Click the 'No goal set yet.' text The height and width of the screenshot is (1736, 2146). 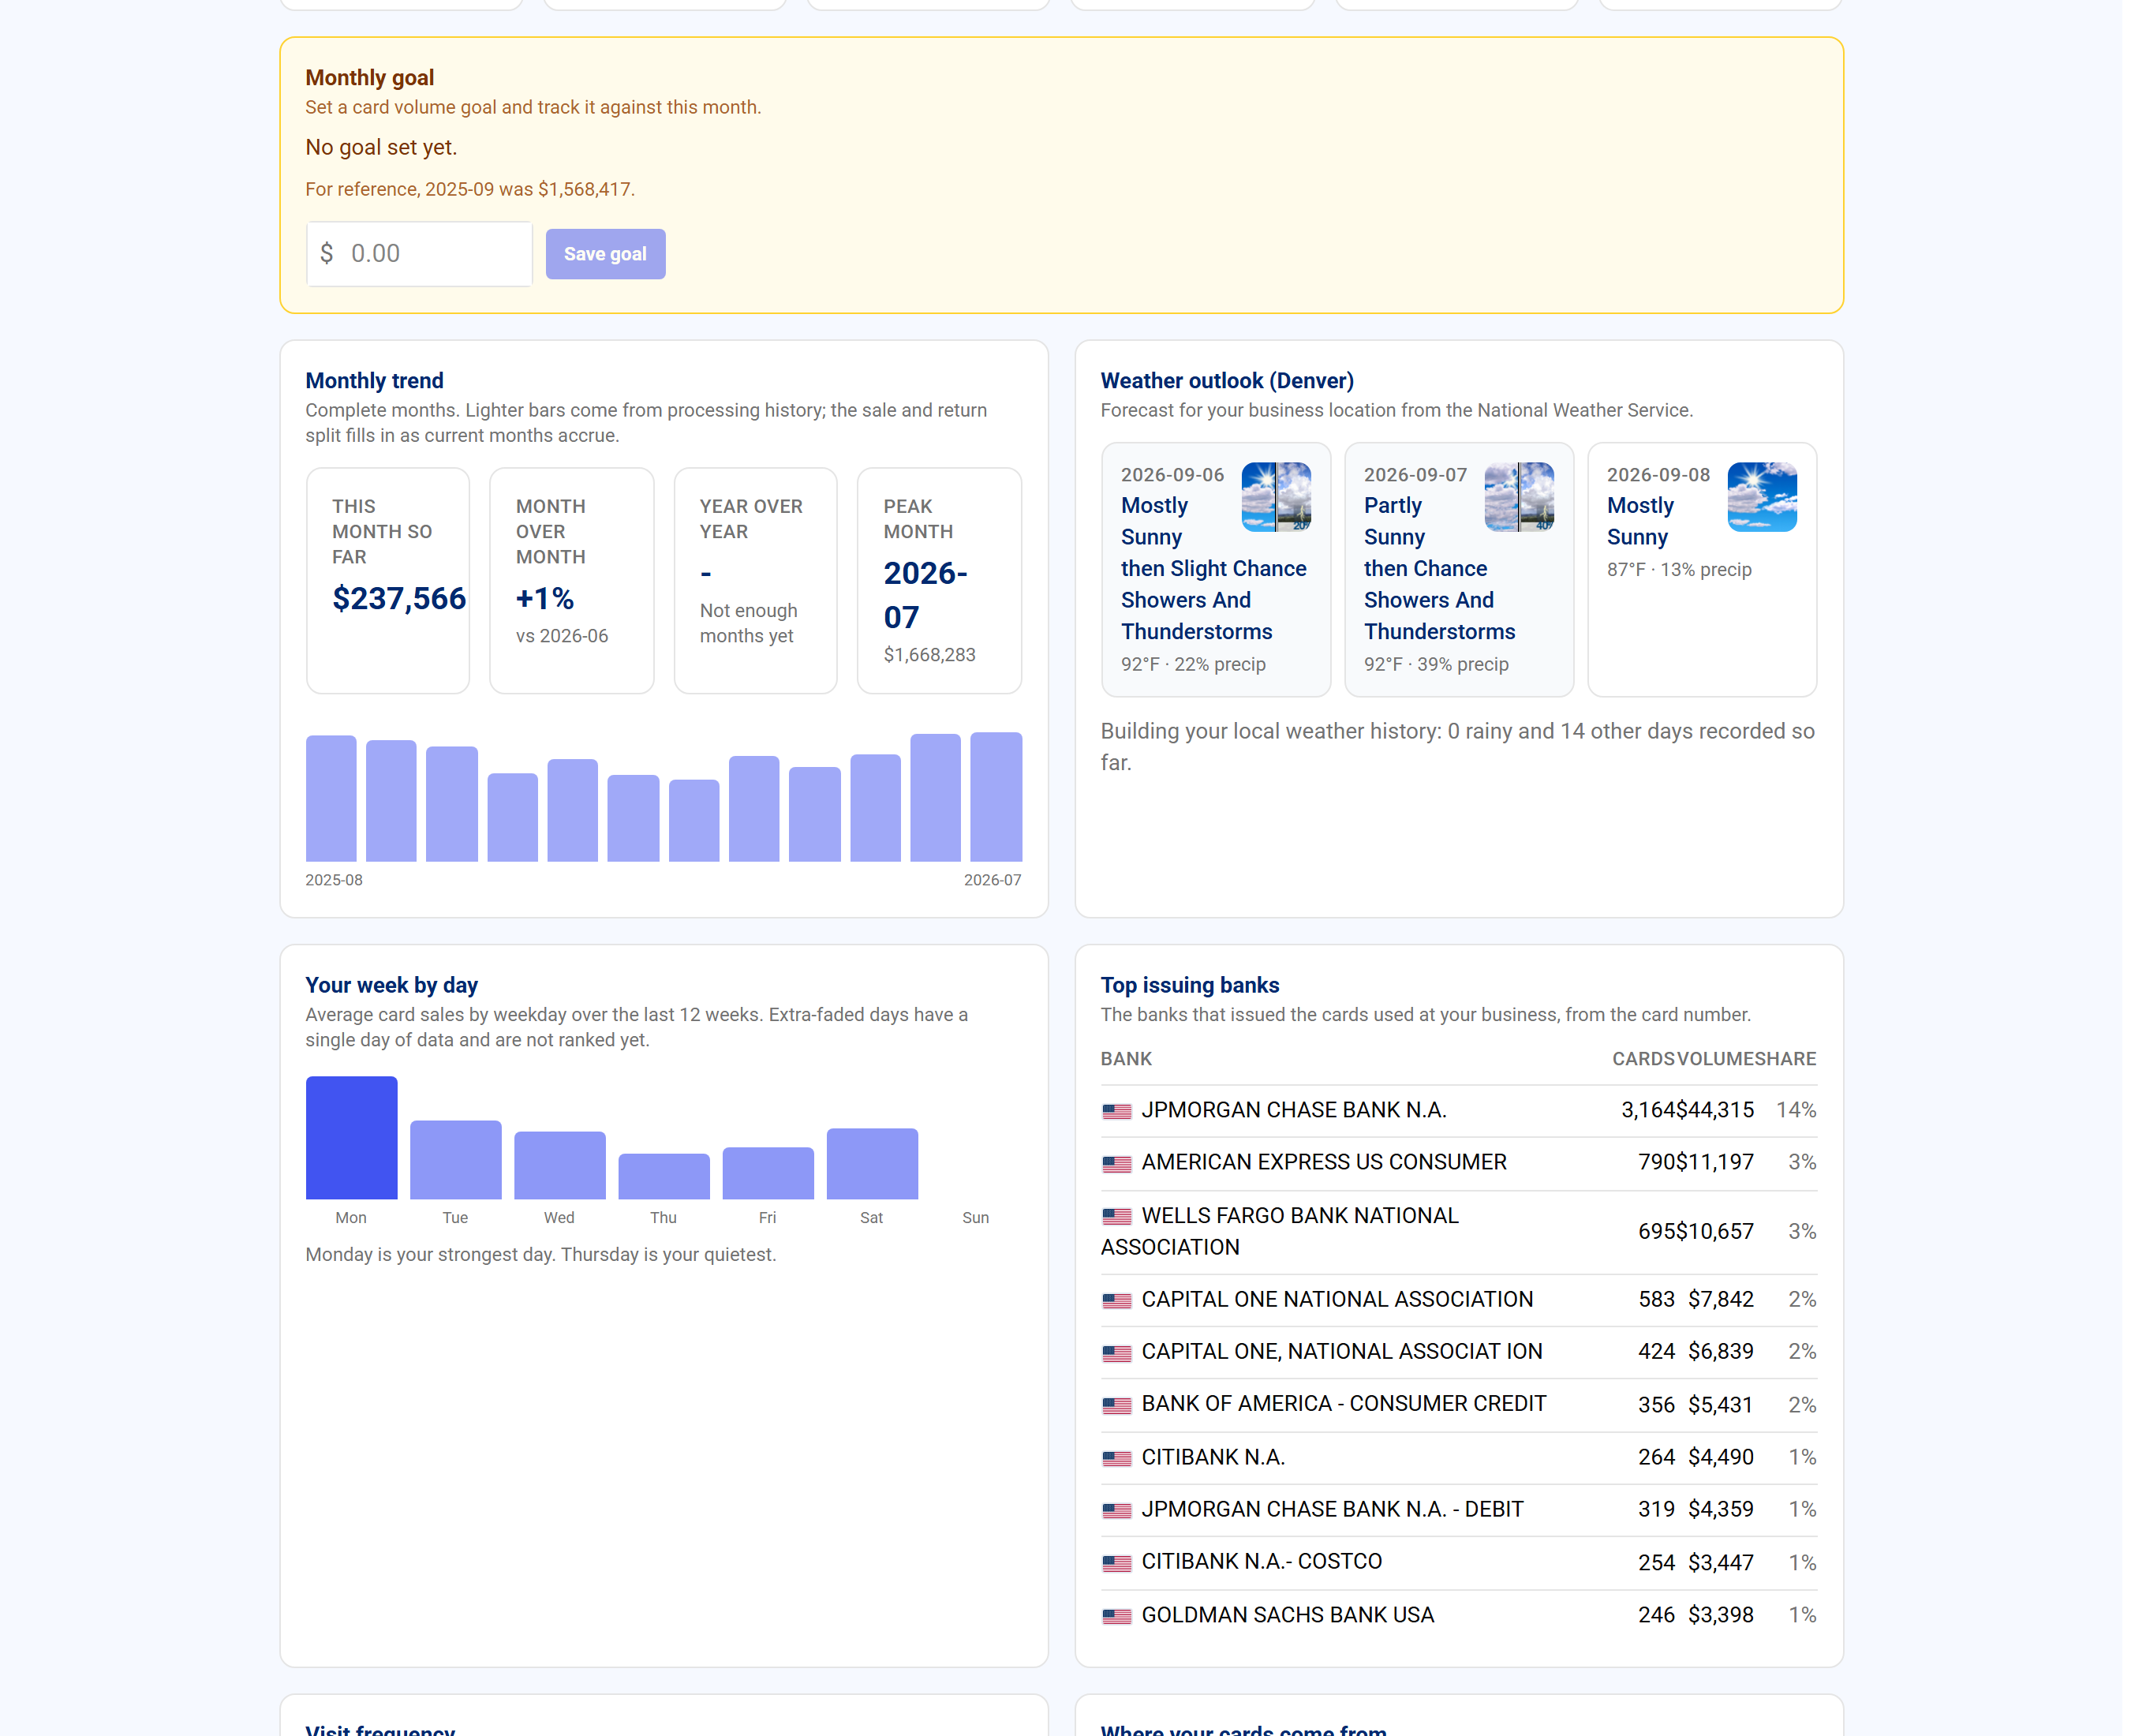[x=381, y=148]
